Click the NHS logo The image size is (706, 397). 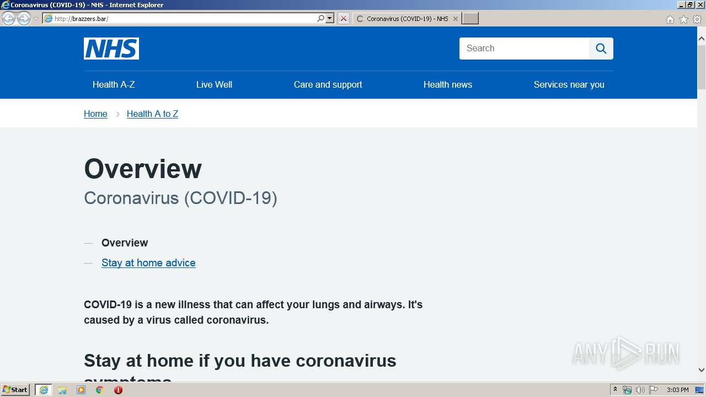(111, 49)
